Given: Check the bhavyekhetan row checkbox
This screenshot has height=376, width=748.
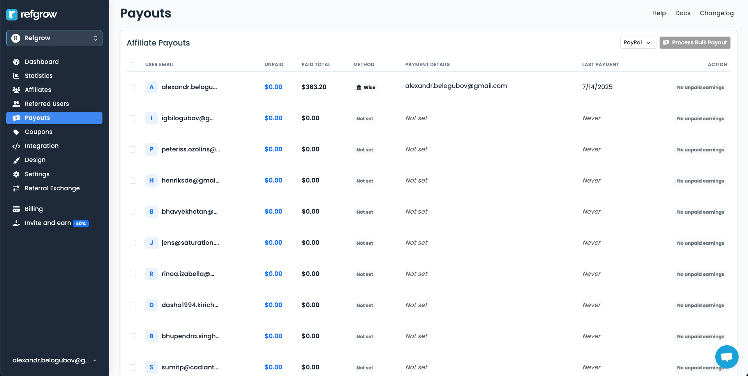Looking at the screenshot, I should (133, 212).
